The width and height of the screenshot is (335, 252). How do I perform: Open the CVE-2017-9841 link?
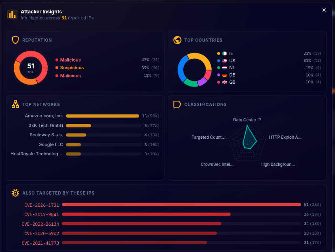point(41,214)
